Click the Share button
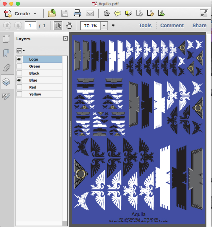Image resolution: width=212 pixels, height=227 pixels. [x=199, y=26]
